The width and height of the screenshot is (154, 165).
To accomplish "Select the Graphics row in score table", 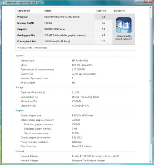I will [x=22, y=29].
